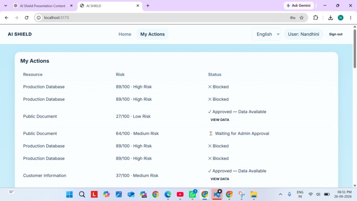Go back using browser back arrow

[x=6, y=18]
